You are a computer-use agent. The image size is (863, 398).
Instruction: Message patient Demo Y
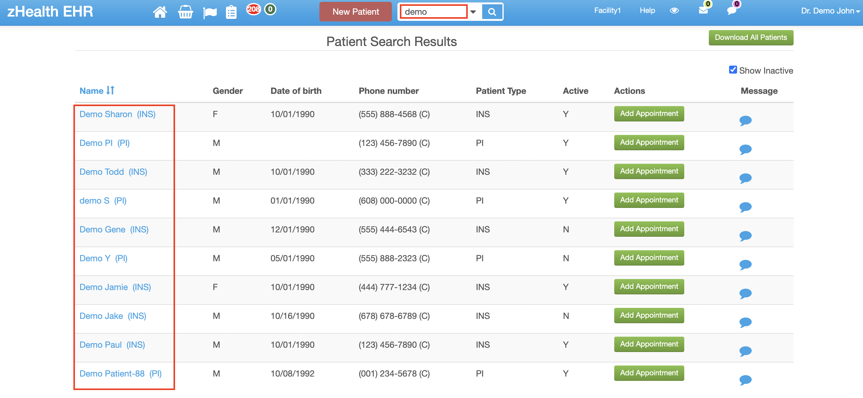(x=745, y=265)
